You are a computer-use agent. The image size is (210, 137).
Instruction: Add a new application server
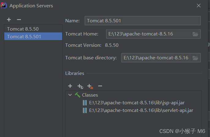pyautogui.click(x=9, y=20)
